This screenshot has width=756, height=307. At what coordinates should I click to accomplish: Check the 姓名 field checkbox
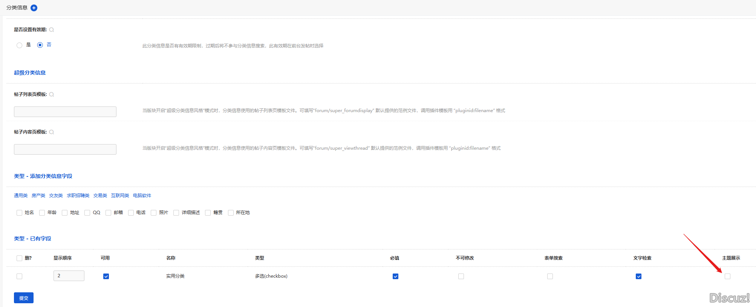tap(20, 213)
